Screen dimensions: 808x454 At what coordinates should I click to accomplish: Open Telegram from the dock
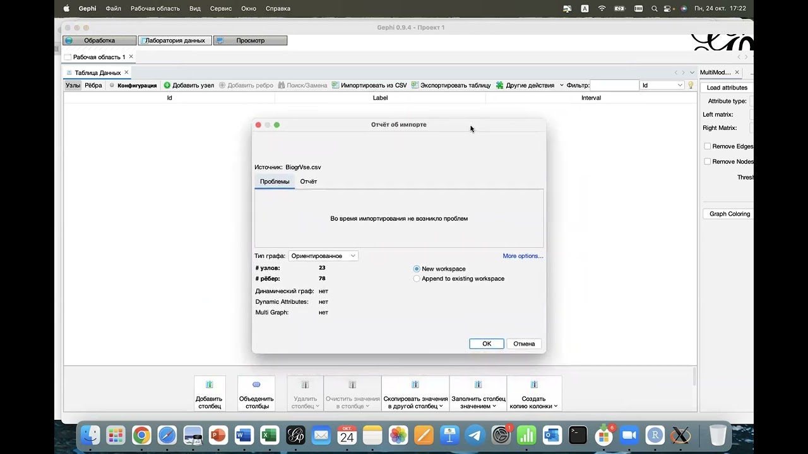pos(475,435)
